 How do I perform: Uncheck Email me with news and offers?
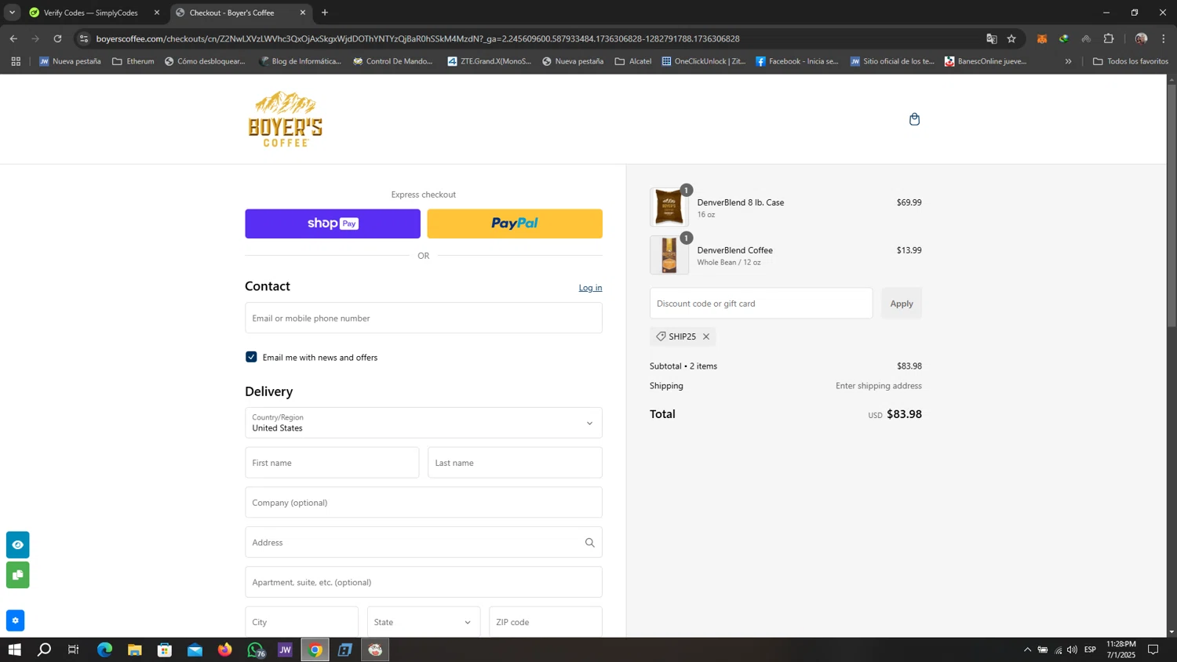(251, 357)
